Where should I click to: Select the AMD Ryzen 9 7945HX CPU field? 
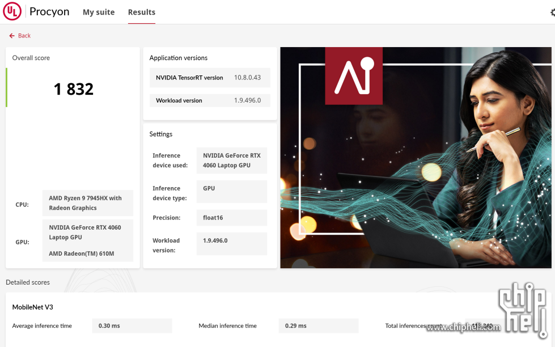88,203
